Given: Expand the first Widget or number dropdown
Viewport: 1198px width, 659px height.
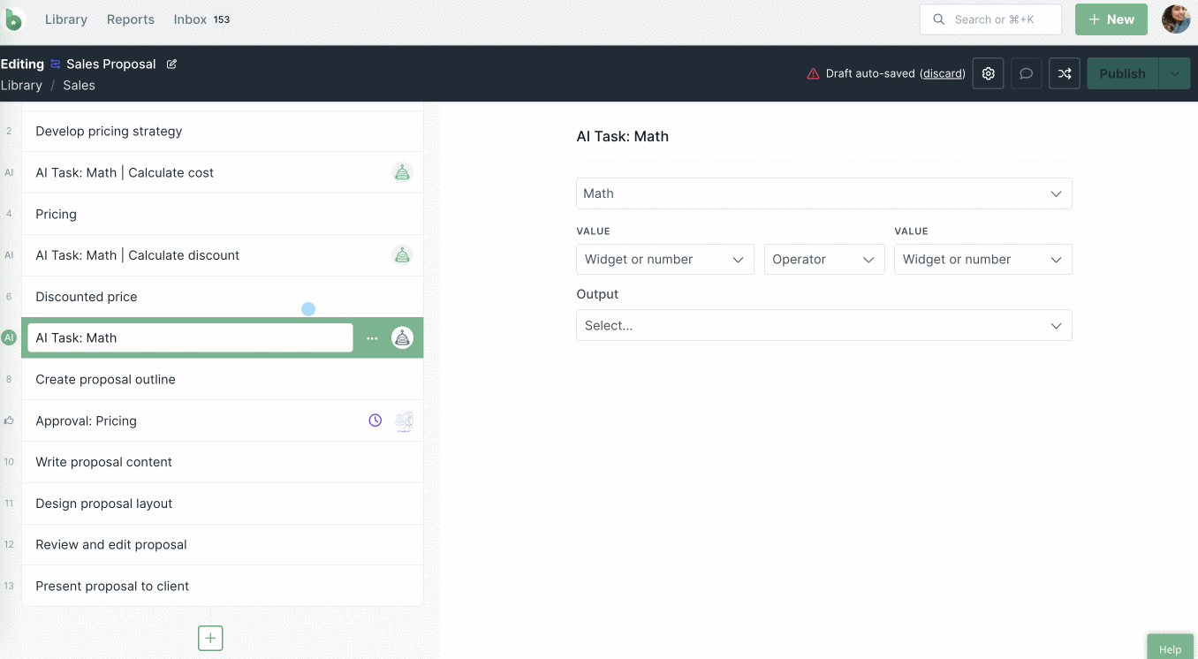Looking at the screenshot, I should pos(664,260).
